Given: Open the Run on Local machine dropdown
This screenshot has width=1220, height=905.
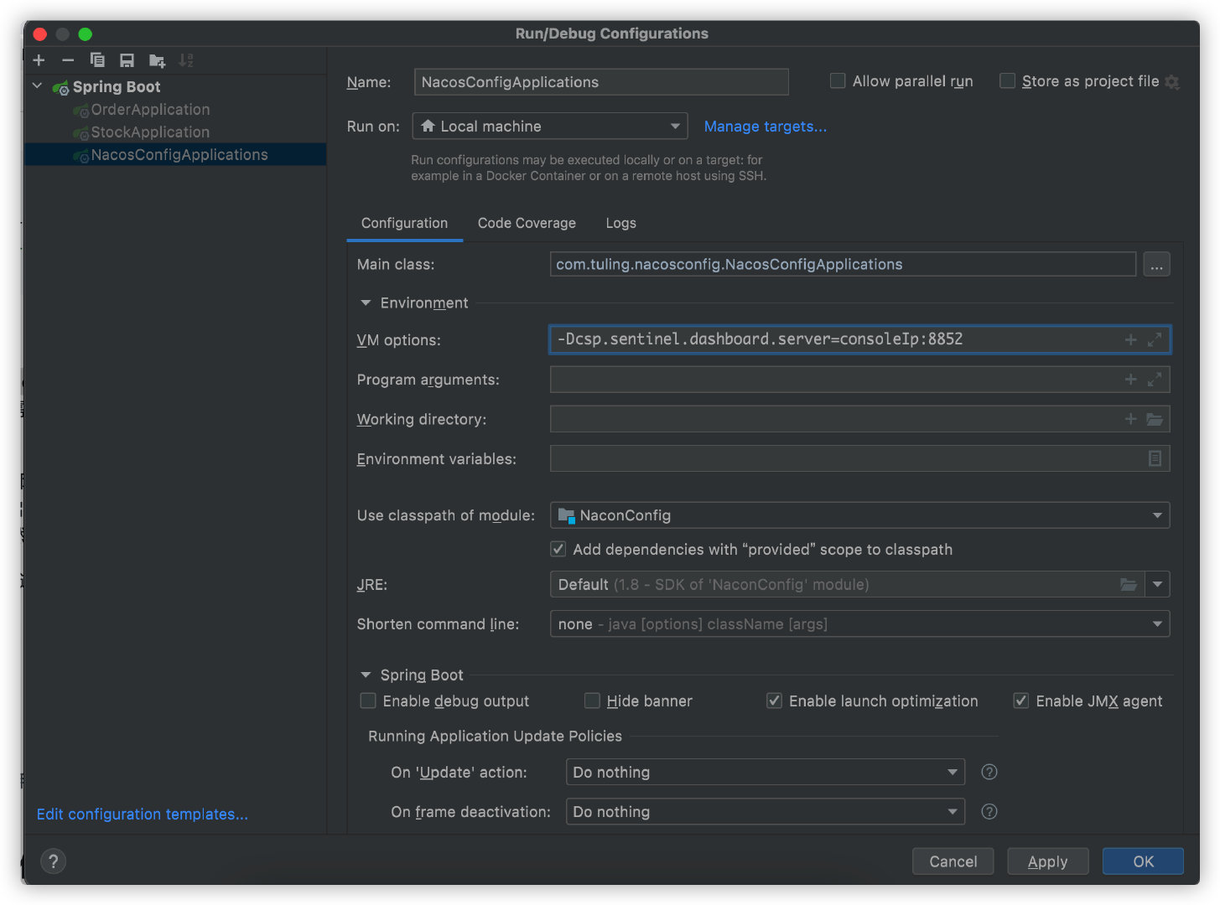Looking at the screenshot, I should point(550,127).
